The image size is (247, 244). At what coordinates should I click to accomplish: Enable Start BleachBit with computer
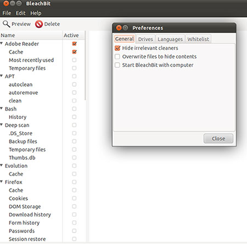point(117,65)
